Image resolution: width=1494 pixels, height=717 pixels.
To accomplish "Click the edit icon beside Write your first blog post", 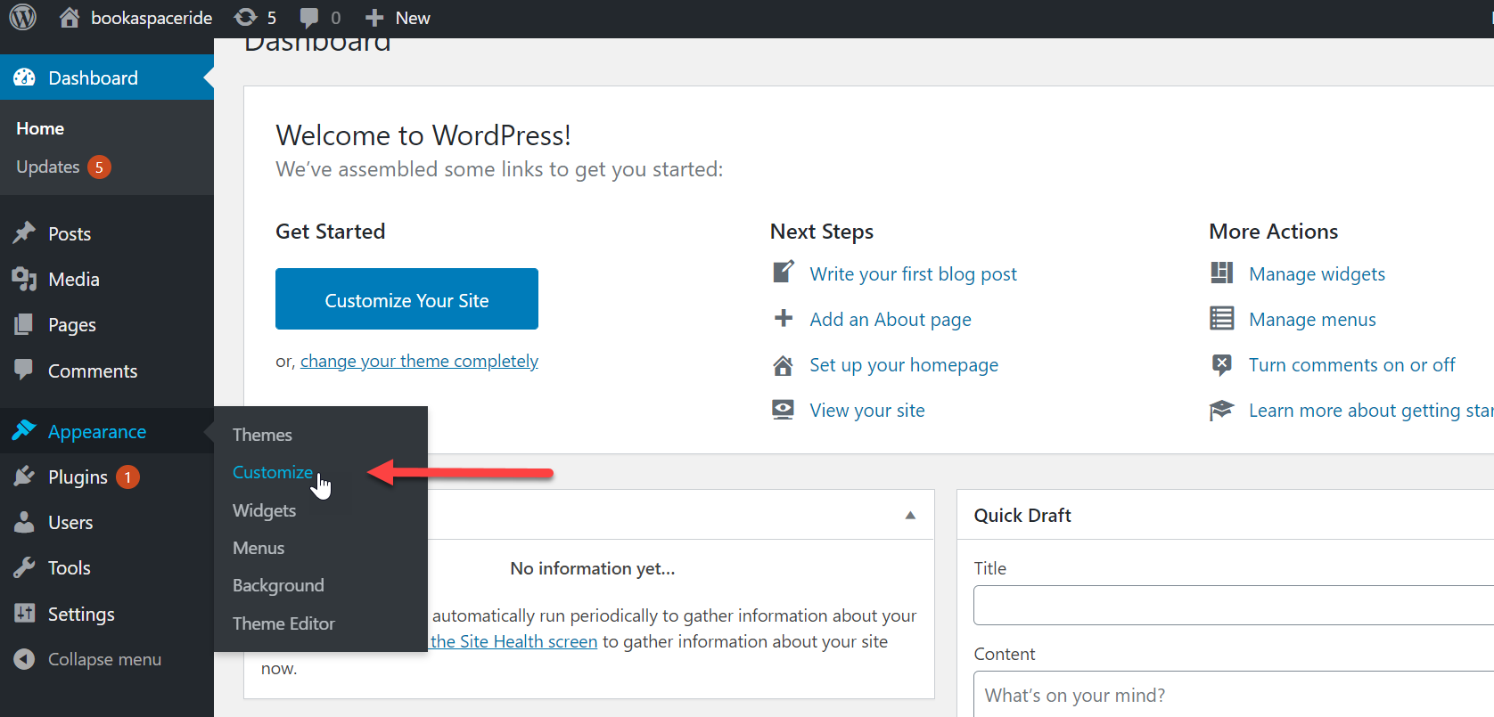I will coord(784,272).
